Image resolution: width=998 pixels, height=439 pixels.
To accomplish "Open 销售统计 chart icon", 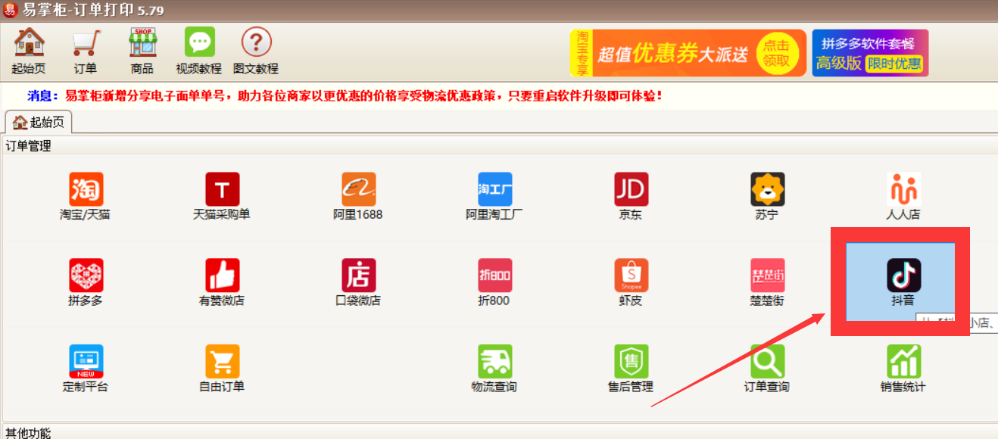I will (903, 369).
